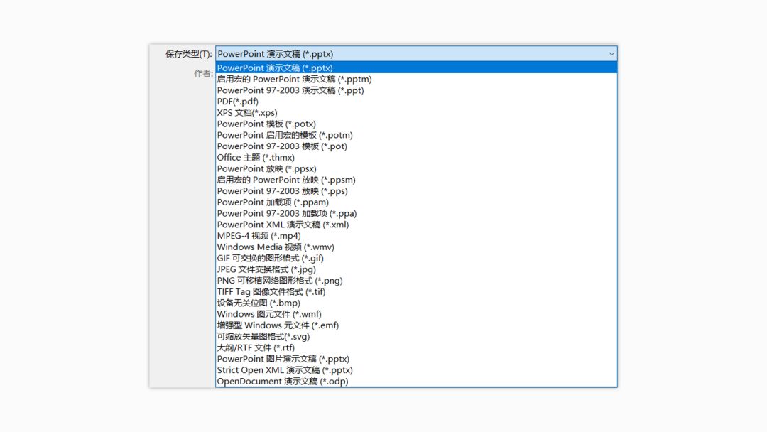Select PowerPoint 97-2003 演示文稿 (*.ppt)
The width and height of the screenshot is (767, 432).
point(416,90)
